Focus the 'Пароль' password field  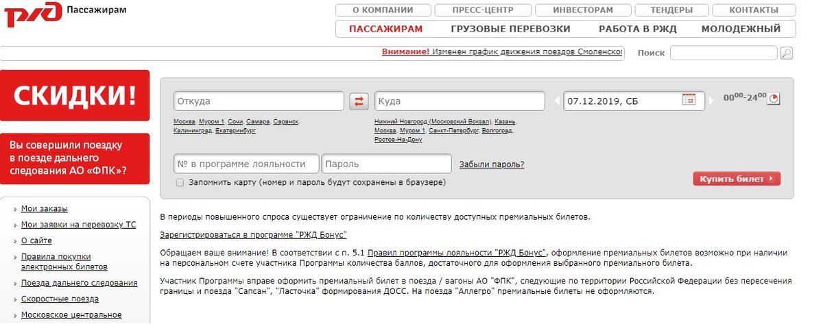click(386, 164)
